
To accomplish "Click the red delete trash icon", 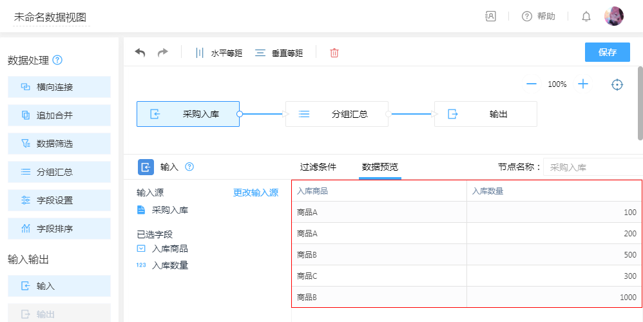I will point(334,53).
